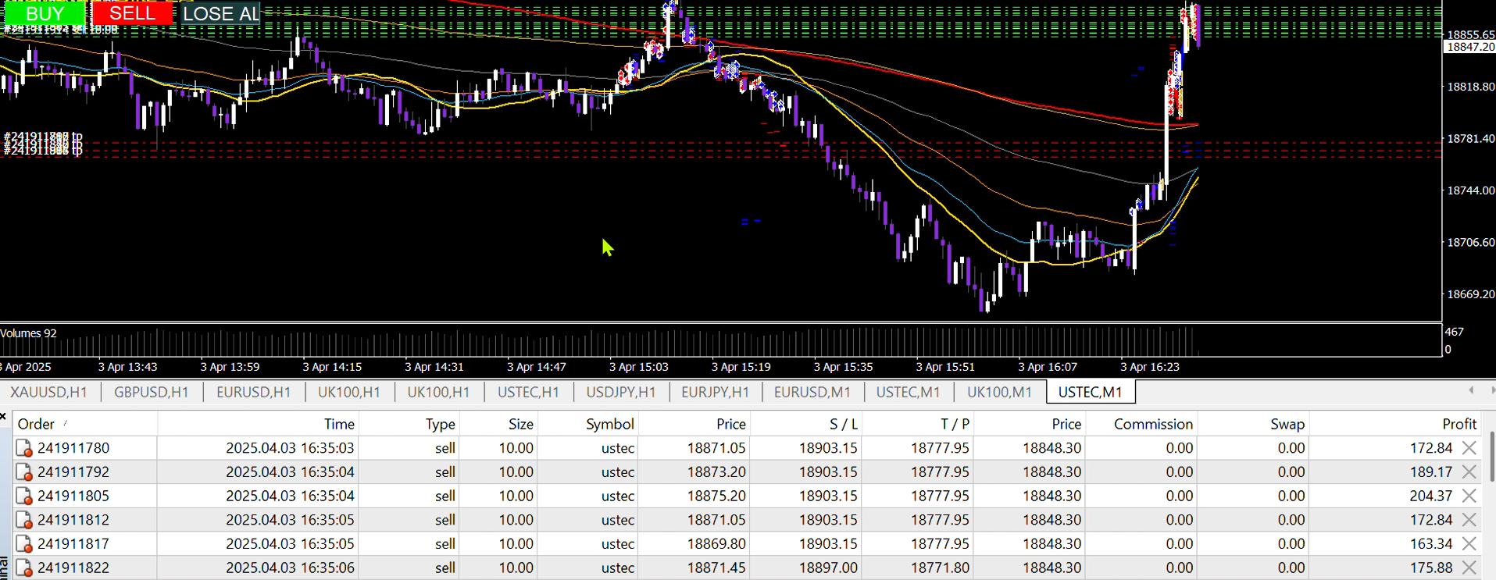1496x580 pixels.
Task: Click the order icon beside 241911822
Action: tap(24, 568)
